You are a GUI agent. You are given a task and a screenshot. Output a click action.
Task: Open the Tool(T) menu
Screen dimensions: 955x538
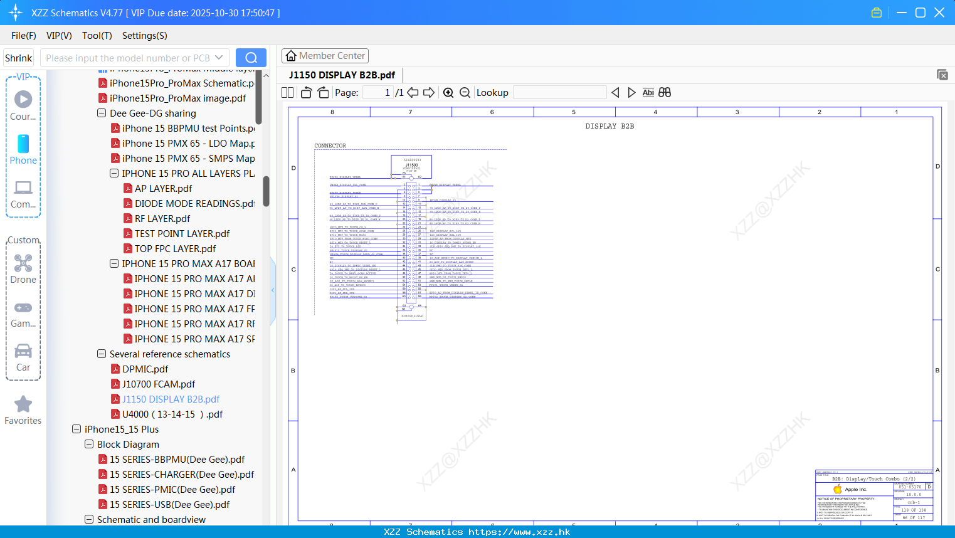(x=97, y=36)
